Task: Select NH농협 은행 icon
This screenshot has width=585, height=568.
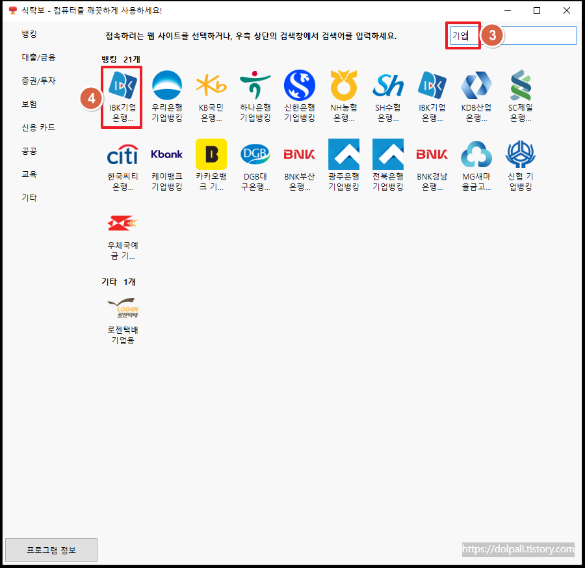Action: (343, 94)
